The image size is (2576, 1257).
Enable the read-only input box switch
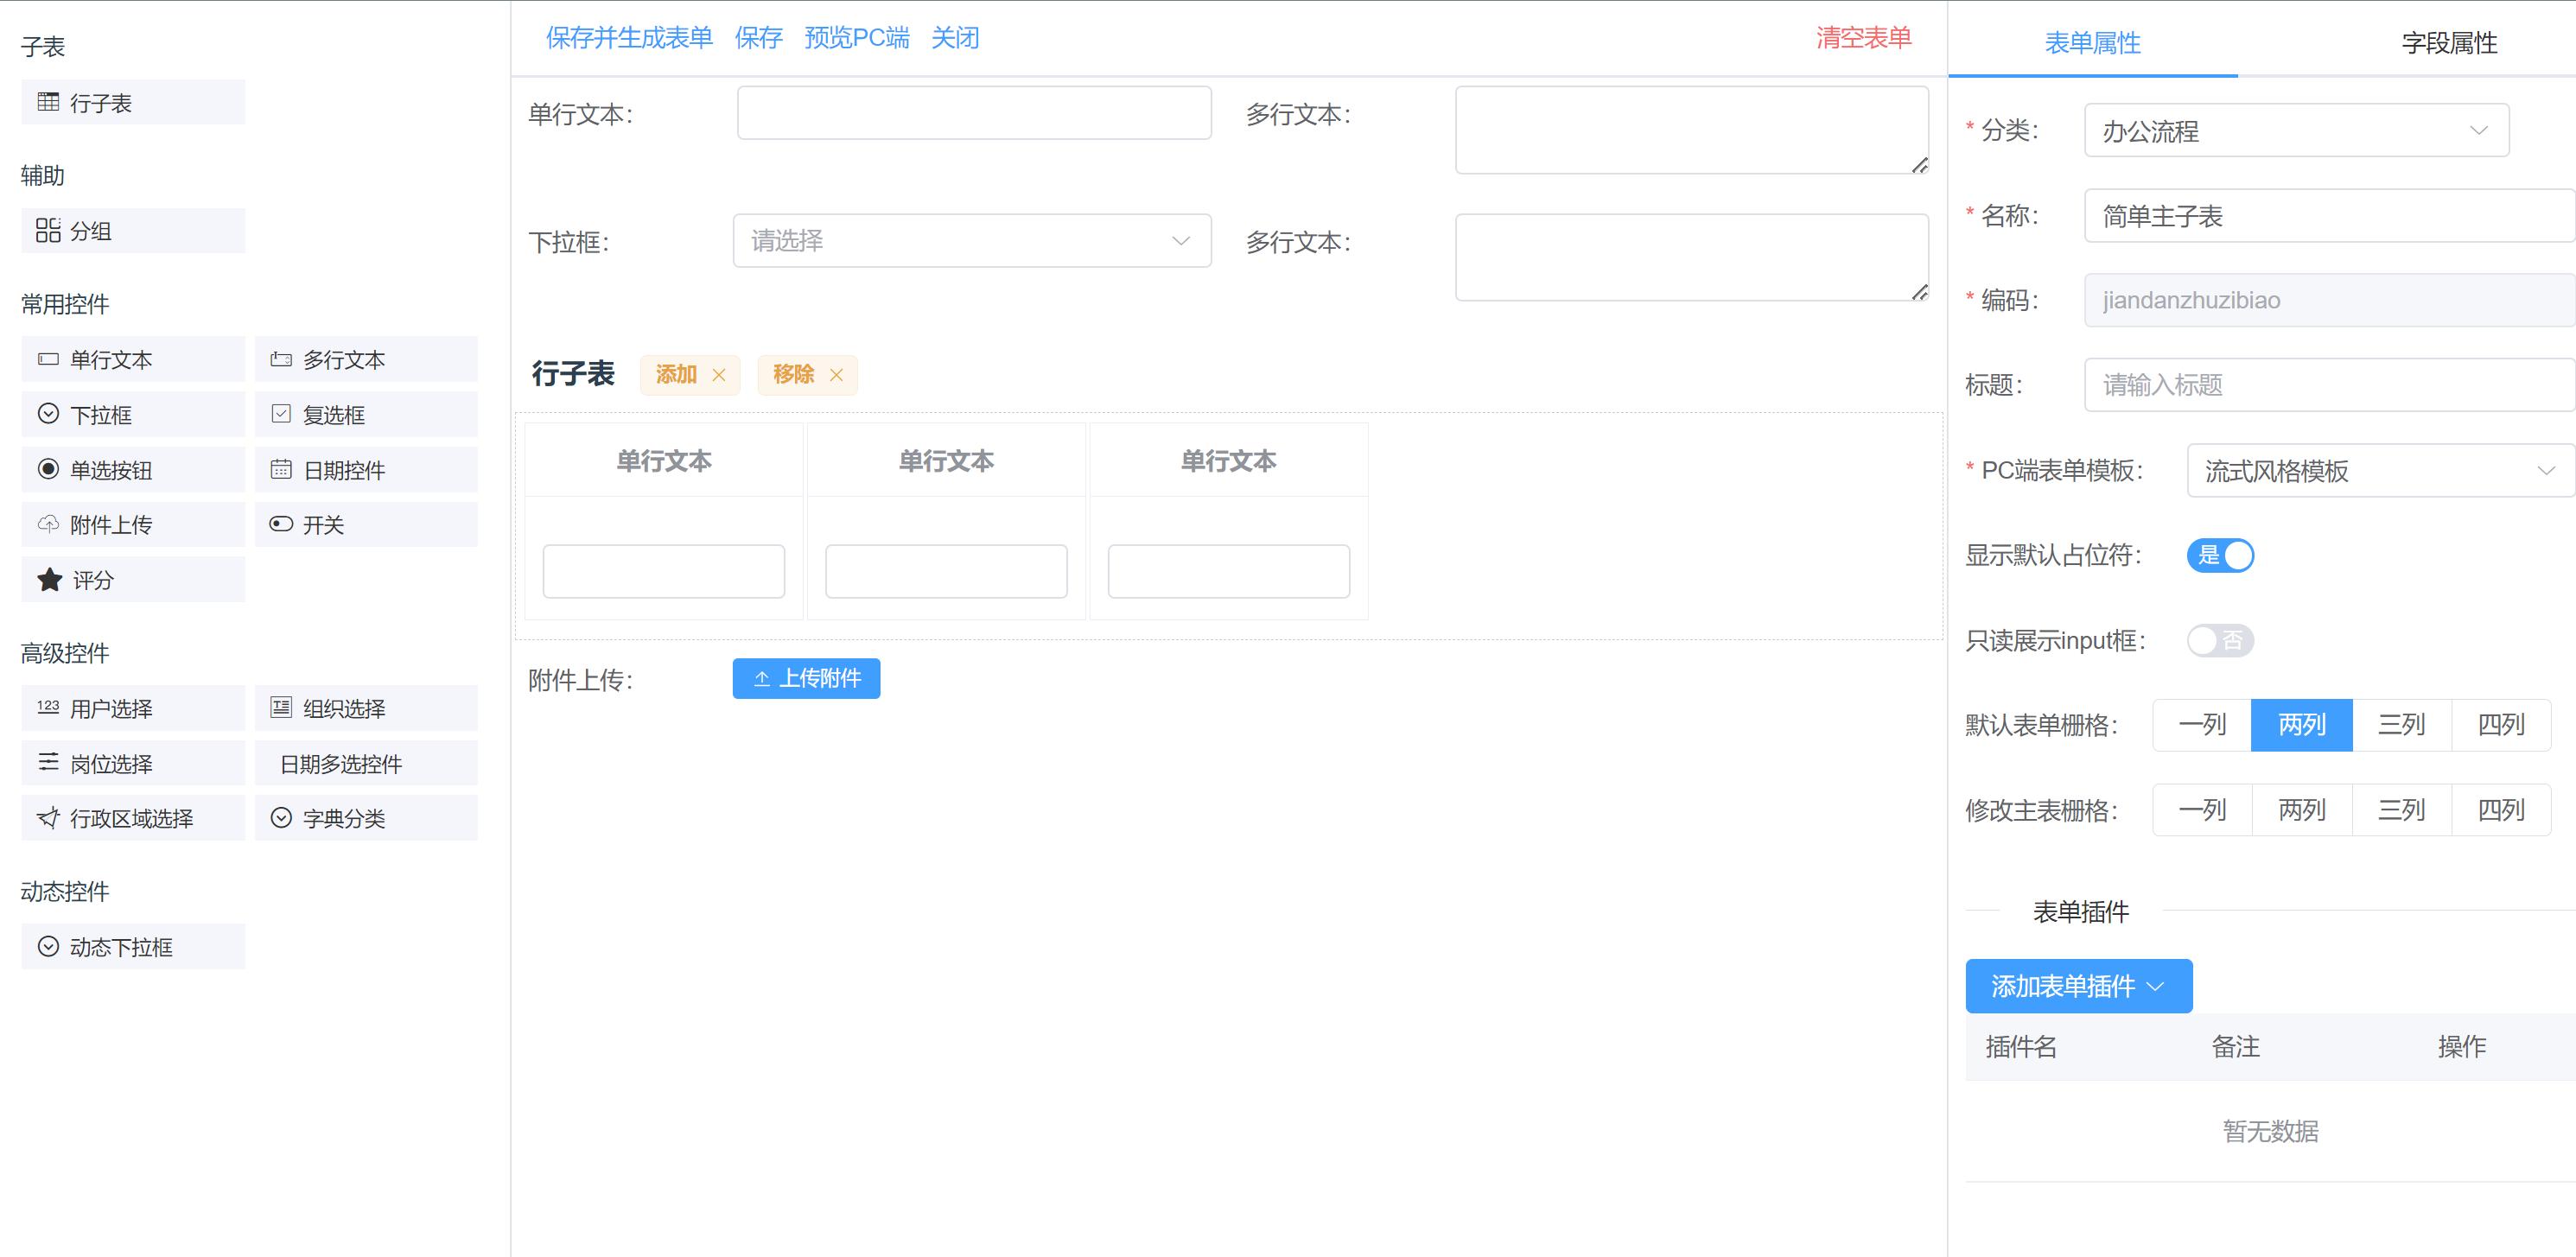tap(2220, 640)
